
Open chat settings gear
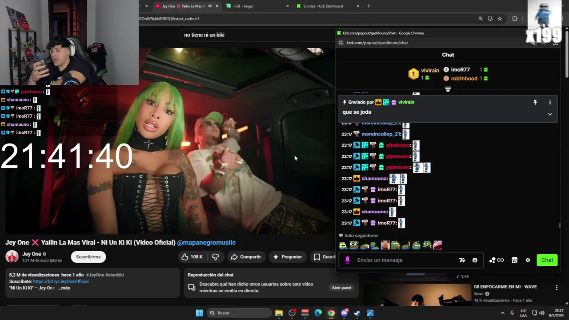pos(528,260)
